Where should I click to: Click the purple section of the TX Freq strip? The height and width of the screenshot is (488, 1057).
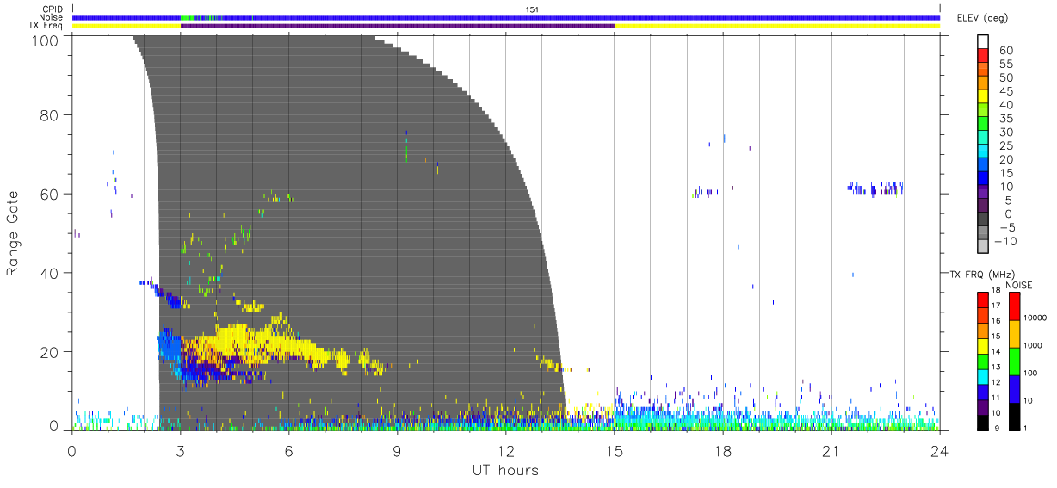pyautogui.click(x=397, y=26)
